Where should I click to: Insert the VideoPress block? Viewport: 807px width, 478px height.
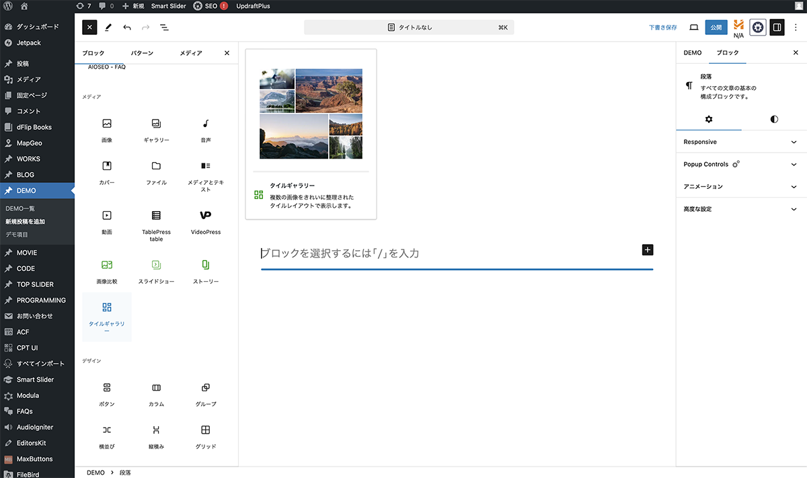pos(205,221)
